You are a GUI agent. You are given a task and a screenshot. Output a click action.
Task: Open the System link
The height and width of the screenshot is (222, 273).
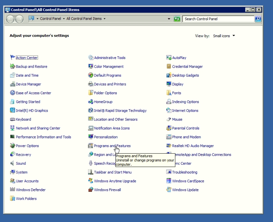[x=22, y=172]
